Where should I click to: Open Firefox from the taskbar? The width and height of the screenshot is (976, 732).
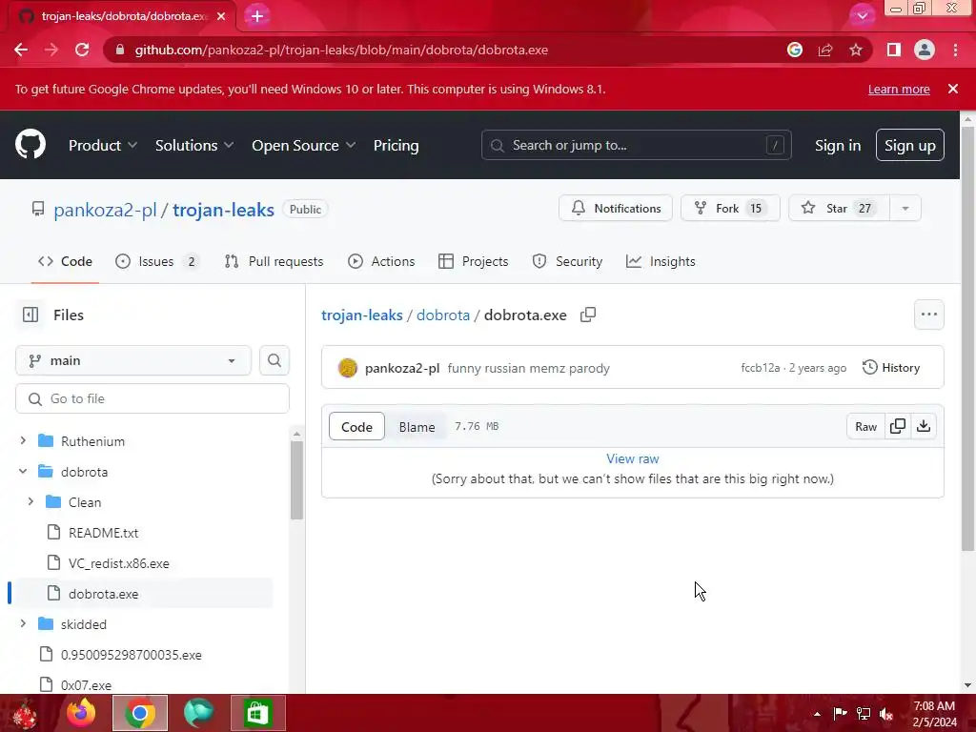click(x=82, y=713)
